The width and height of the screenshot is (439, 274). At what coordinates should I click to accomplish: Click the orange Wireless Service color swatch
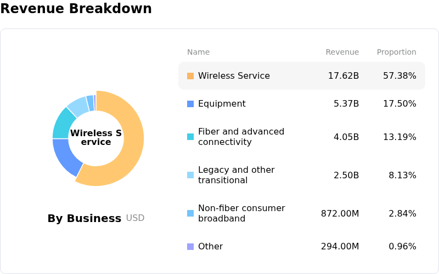click(190, 76)
